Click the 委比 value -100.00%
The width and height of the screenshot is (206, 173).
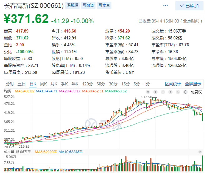click(x=25, y=52)
